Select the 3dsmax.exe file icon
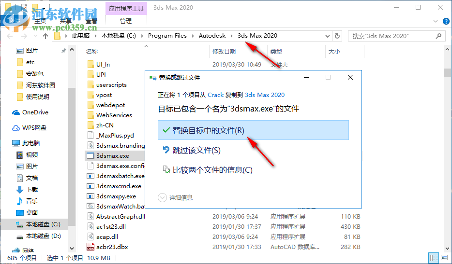The image size is (452, 264). (90, 155)
